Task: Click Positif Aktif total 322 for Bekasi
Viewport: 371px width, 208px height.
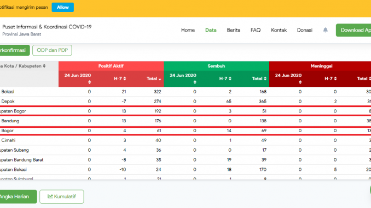Action: (158, 92)
